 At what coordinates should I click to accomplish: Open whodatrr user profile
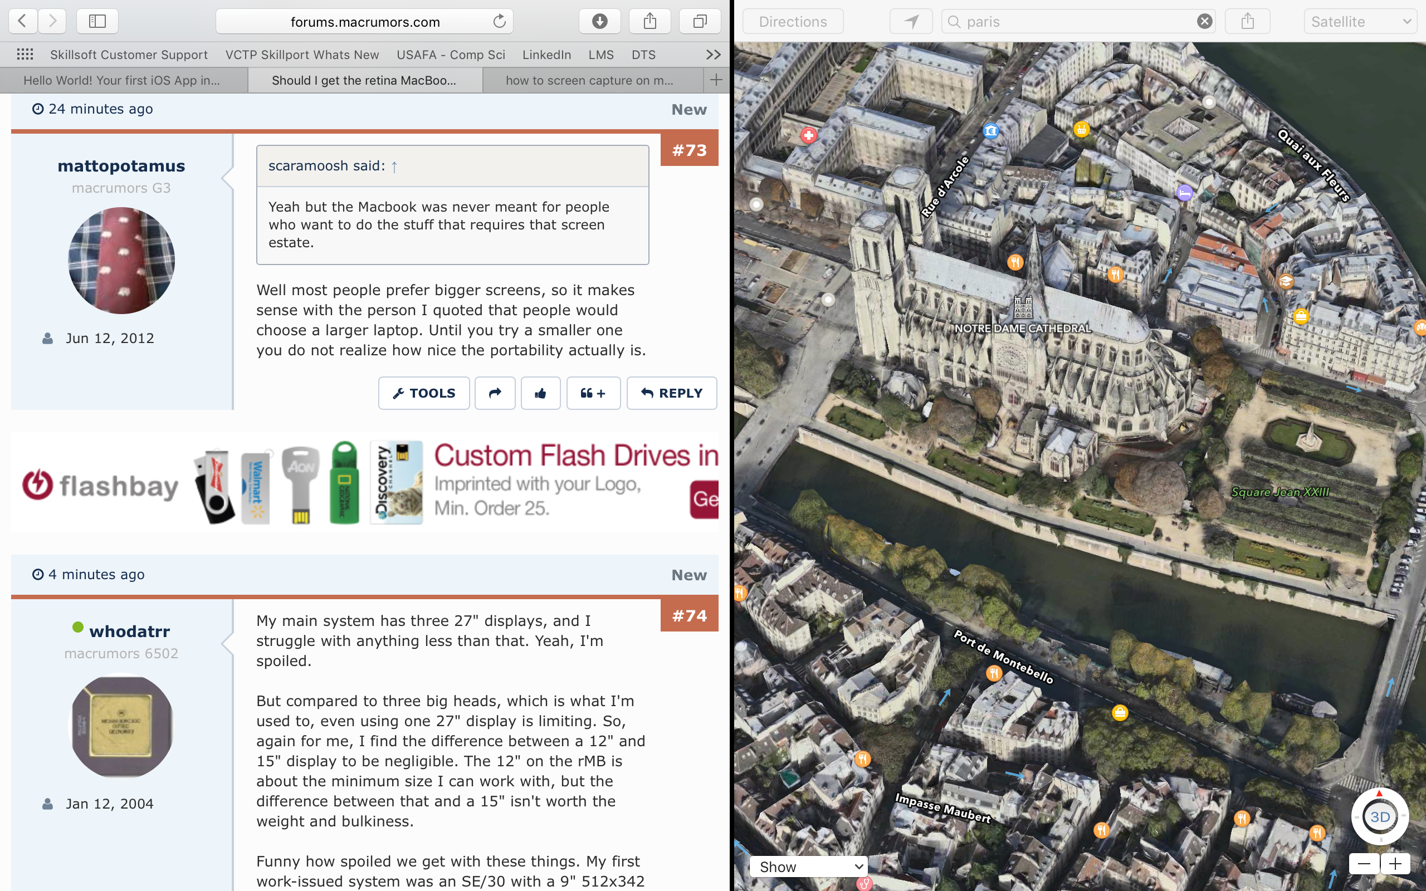129,631
